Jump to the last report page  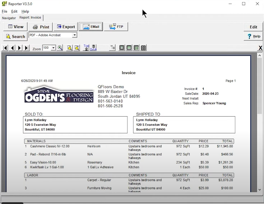point(27,48)
